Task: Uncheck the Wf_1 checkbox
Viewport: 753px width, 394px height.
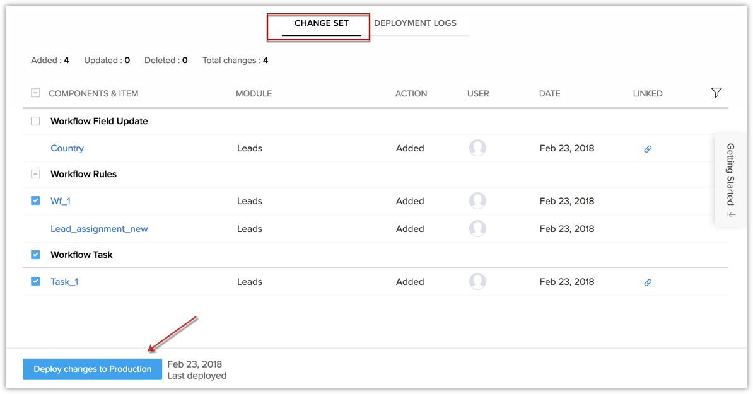Action: [35, 201]
